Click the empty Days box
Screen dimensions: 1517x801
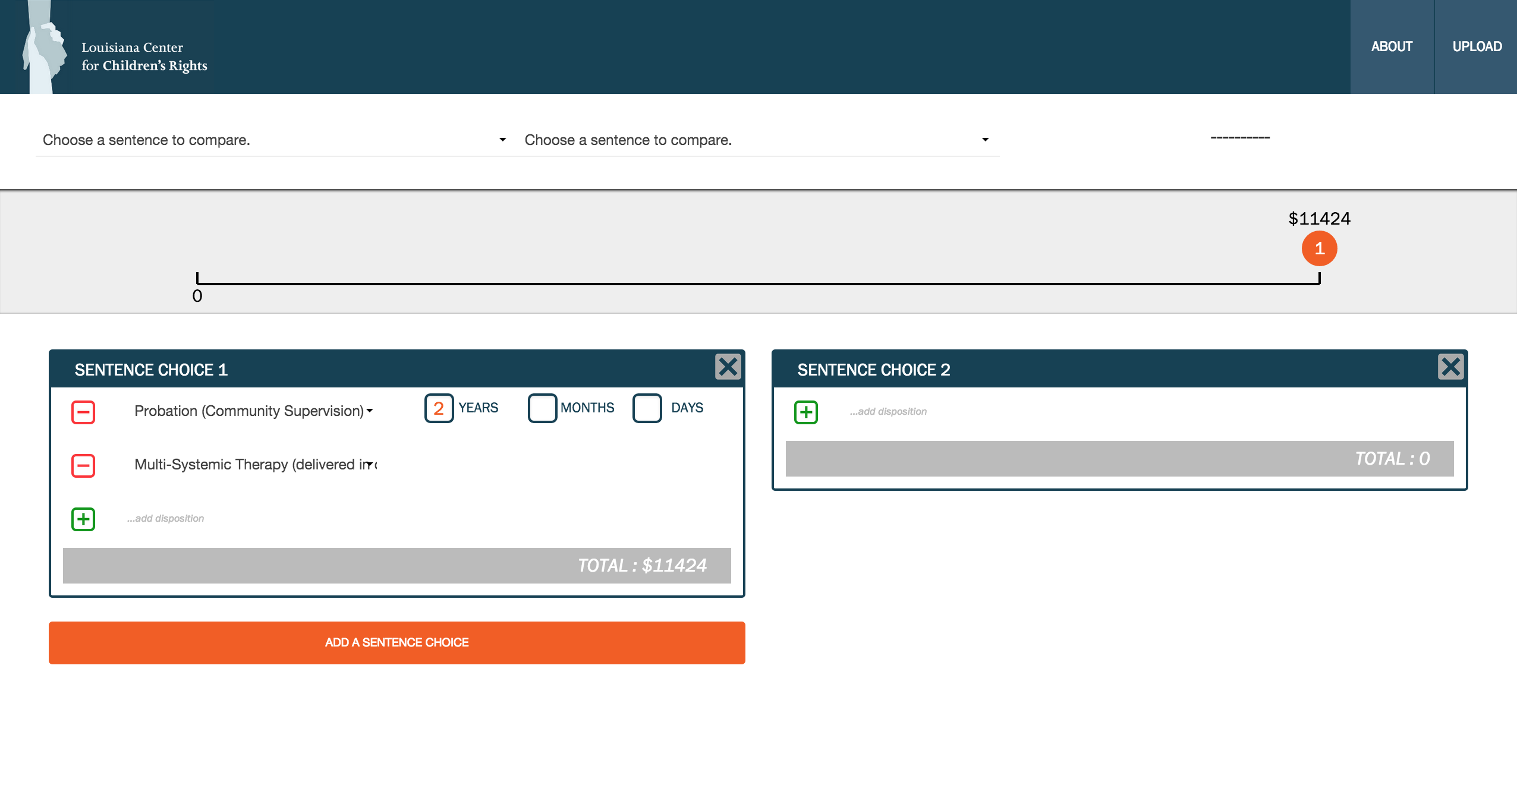pyautogui.click(x=647, y=408)
